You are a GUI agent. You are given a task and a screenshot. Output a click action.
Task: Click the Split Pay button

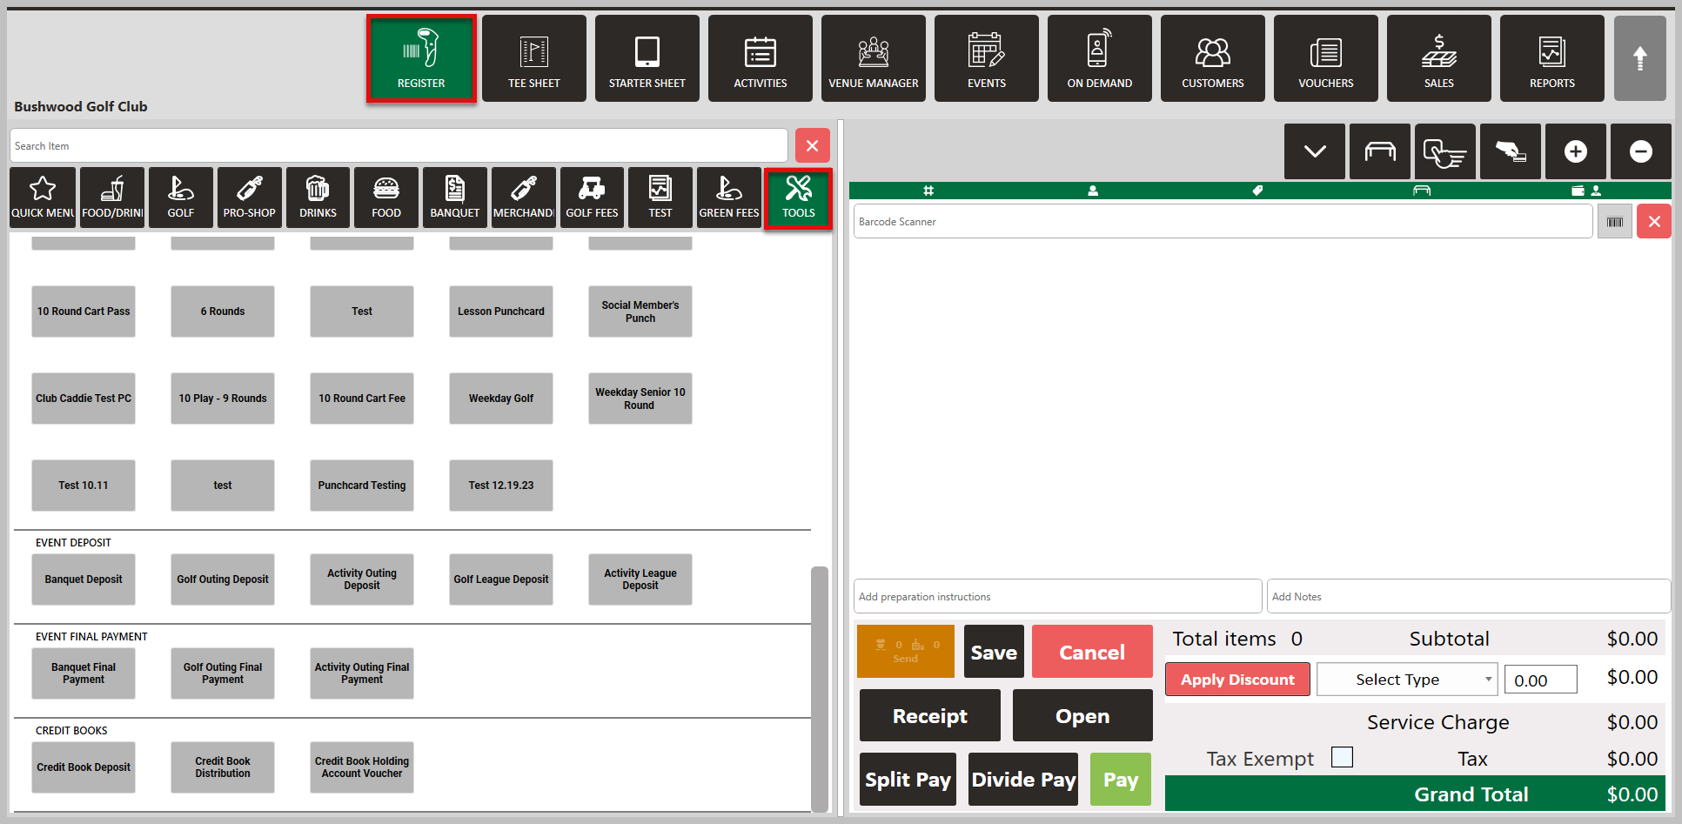click(x=908, y=779)
